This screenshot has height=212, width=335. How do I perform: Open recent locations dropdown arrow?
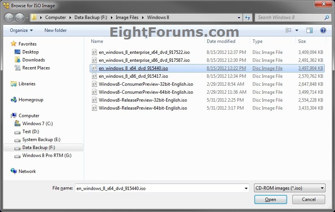27,18
